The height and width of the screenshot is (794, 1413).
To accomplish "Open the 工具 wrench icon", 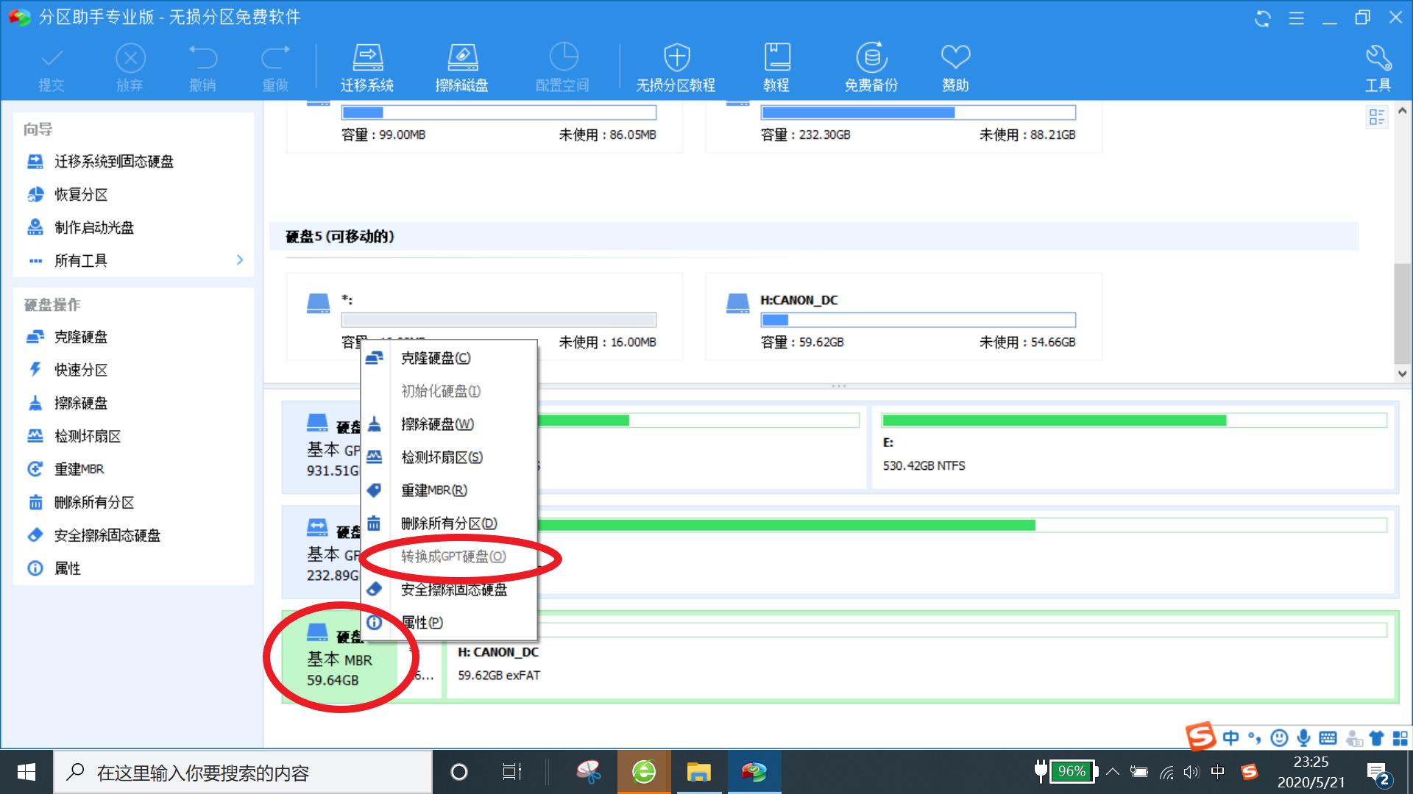I will pos(1378,58).
